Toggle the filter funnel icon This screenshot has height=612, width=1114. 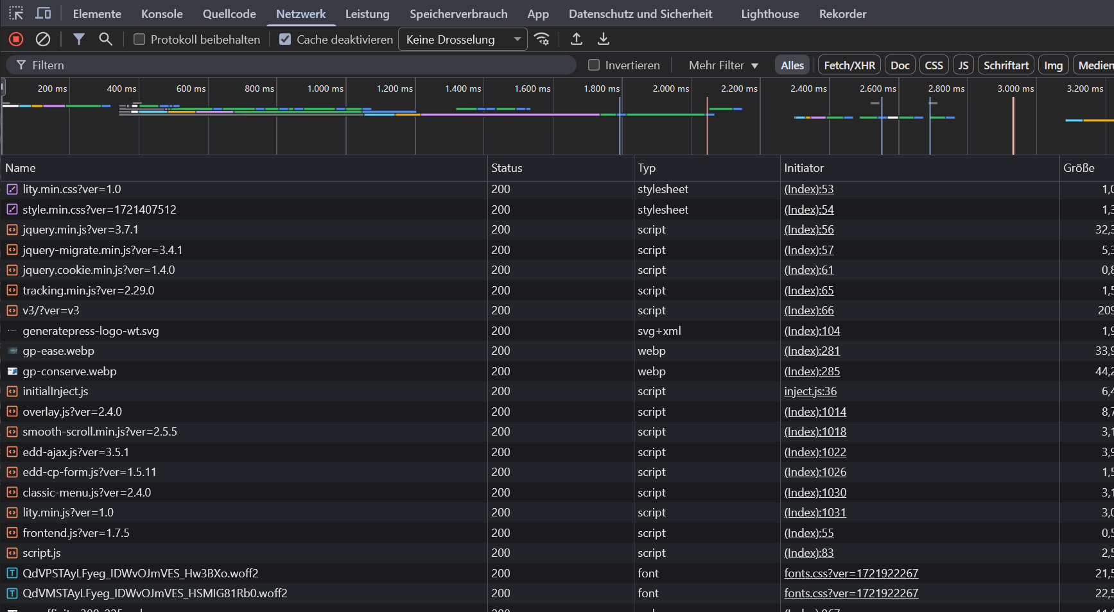tap(78, 39)
